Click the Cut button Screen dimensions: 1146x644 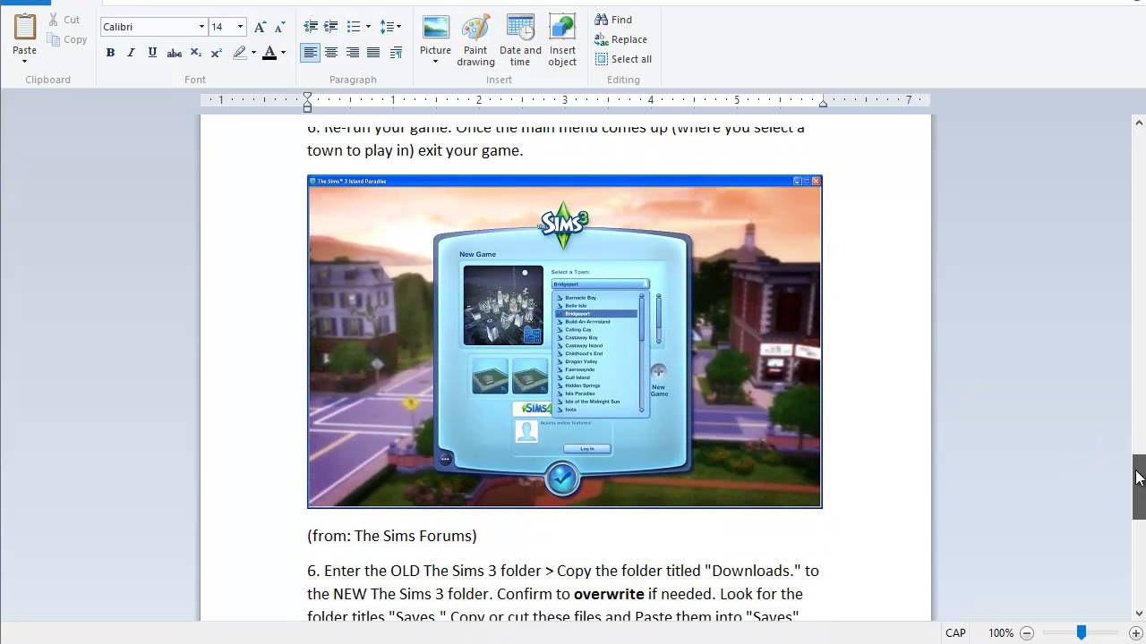[x=64, y=20]
